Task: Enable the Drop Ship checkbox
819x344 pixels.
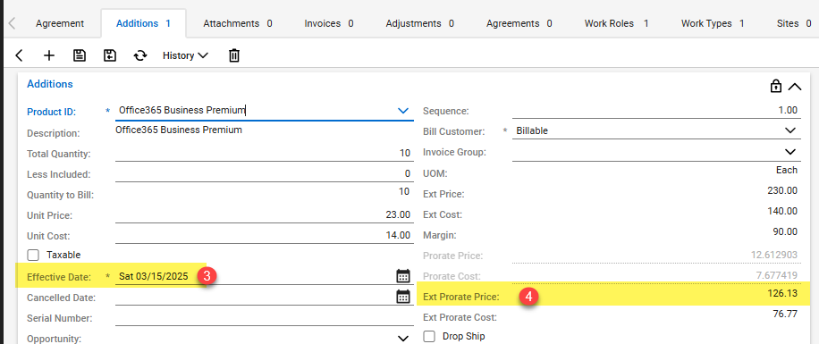Action: pos(429,336)
